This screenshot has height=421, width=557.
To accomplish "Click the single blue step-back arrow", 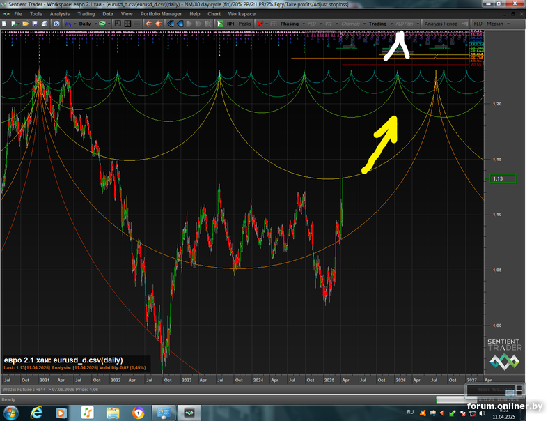I will point(180,24).
